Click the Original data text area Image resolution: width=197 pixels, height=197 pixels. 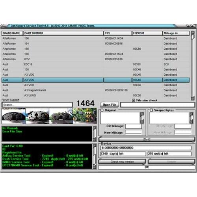click(x=121, y=118)
